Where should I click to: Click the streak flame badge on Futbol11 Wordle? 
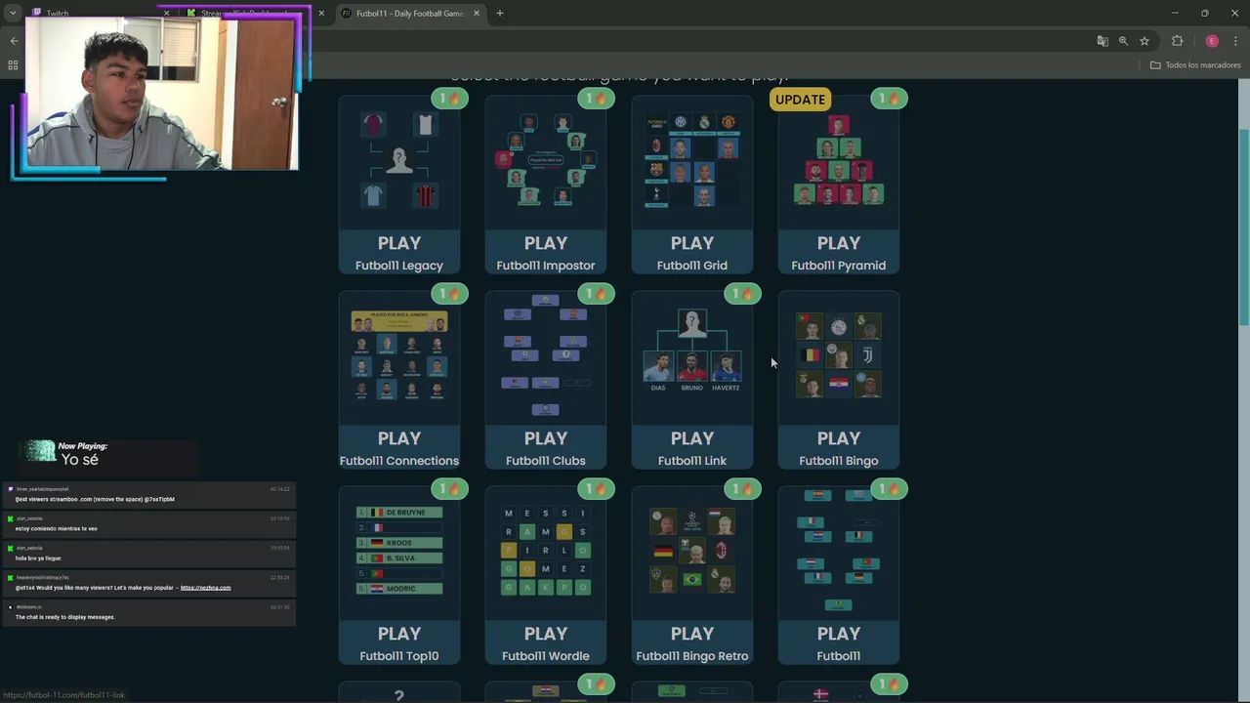click(x=596, y=489)
